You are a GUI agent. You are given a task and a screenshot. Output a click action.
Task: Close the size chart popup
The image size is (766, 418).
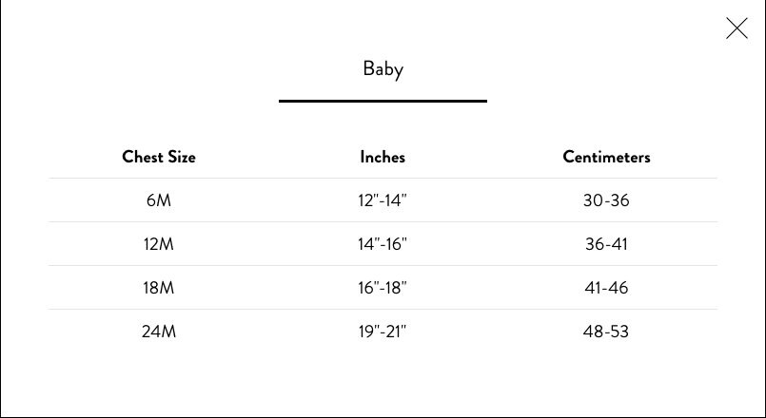click(x=737, y=28)
